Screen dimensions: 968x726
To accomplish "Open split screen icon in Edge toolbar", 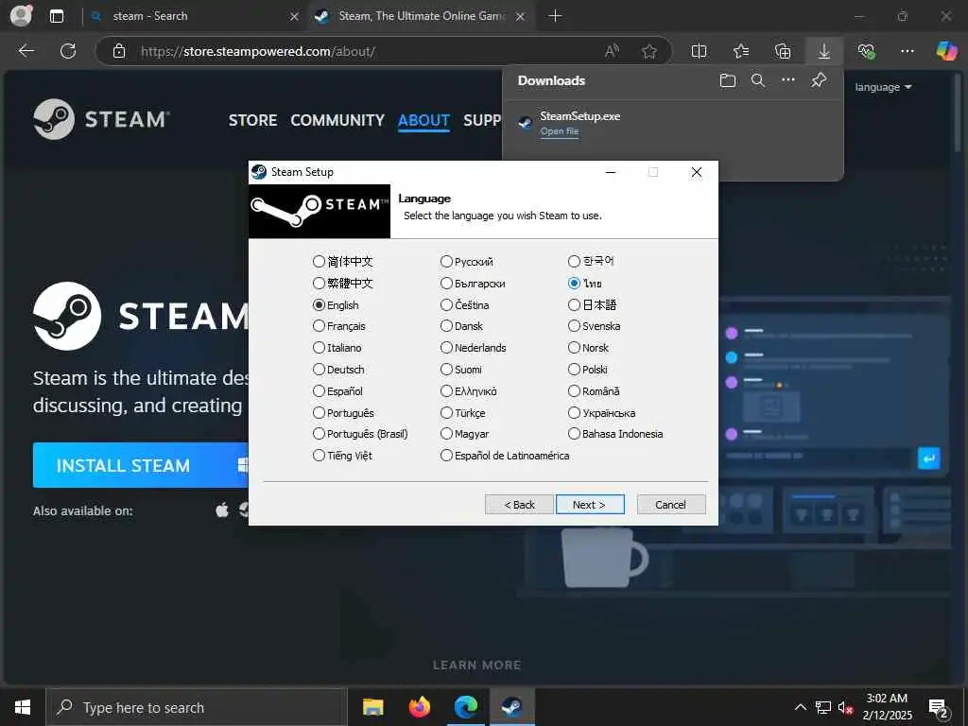I will coord(699,51).
